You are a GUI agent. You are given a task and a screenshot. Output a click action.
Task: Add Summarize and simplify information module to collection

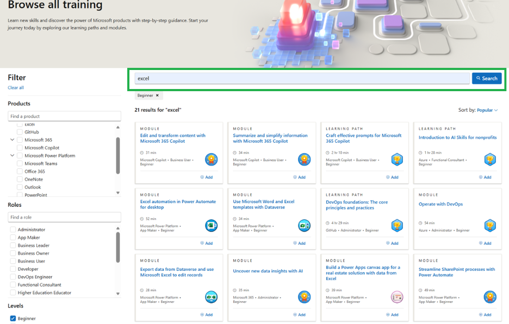point(299,177)
